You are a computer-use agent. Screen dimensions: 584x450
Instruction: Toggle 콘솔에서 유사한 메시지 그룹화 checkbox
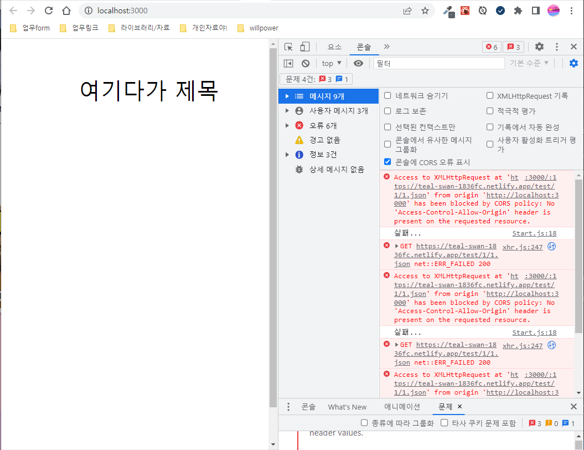tap(387, 144)
